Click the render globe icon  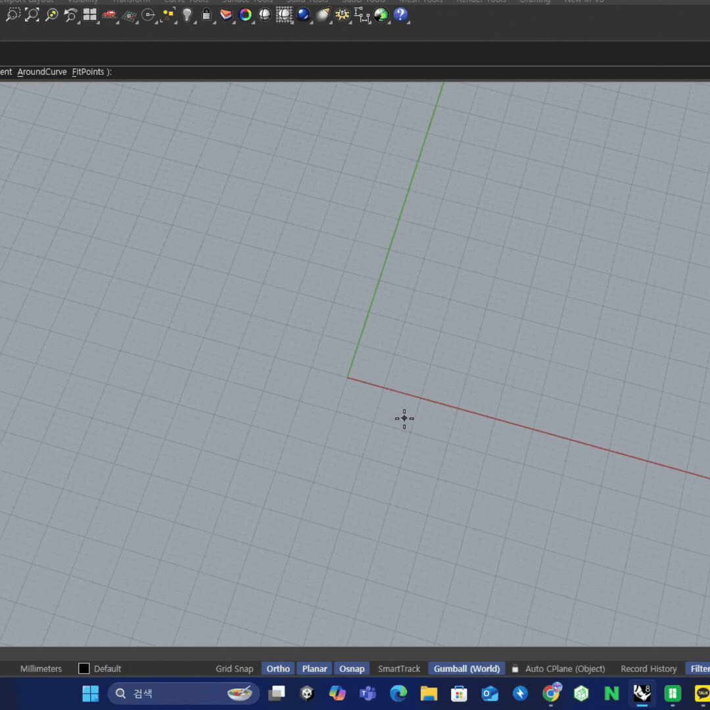[x=303, y=15]
